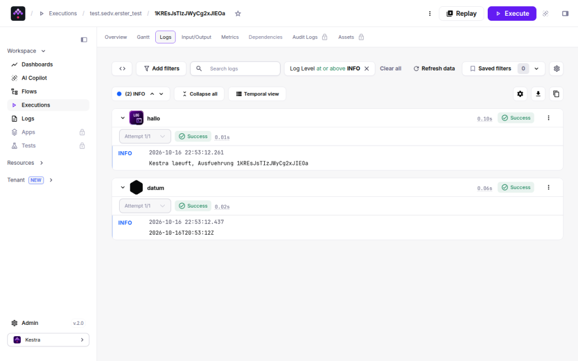Open the Saved filters dropdown

click(x=503, y=68)
